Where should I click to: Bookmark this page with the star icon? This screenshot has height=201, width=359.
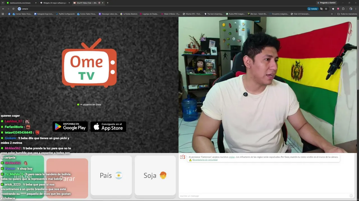point(326,9)
